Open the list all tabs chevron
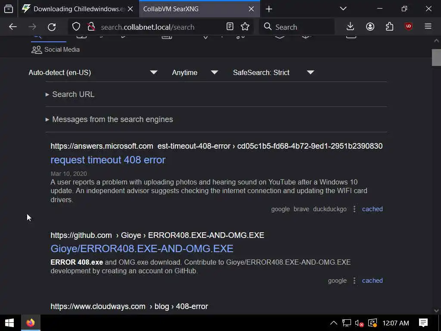Image resolution: width=441 pixels, height=331 pixels. coord(343,9)
